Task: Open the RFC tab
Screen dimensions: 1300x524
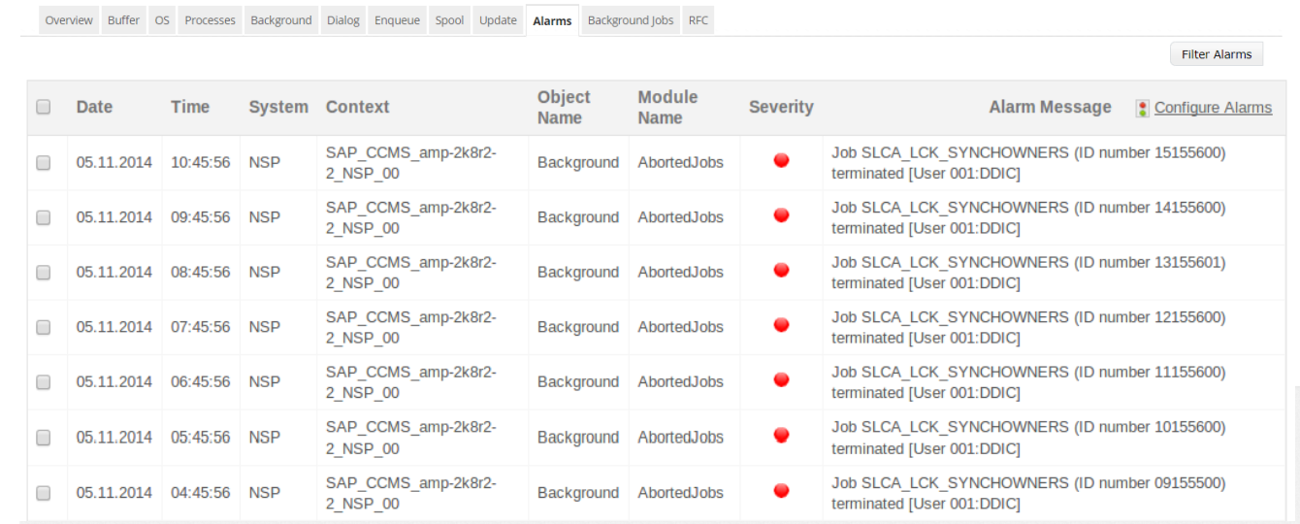Action: click(x=698, y=20)
